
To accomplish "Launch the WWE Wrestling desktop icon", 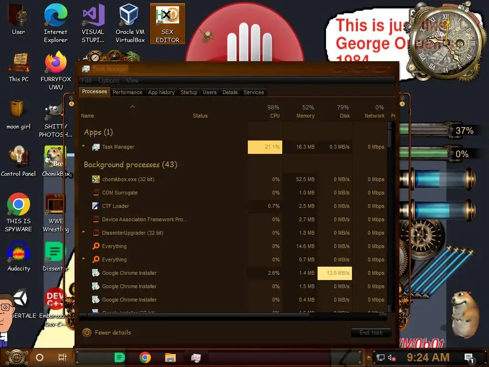I will (55, 213).
